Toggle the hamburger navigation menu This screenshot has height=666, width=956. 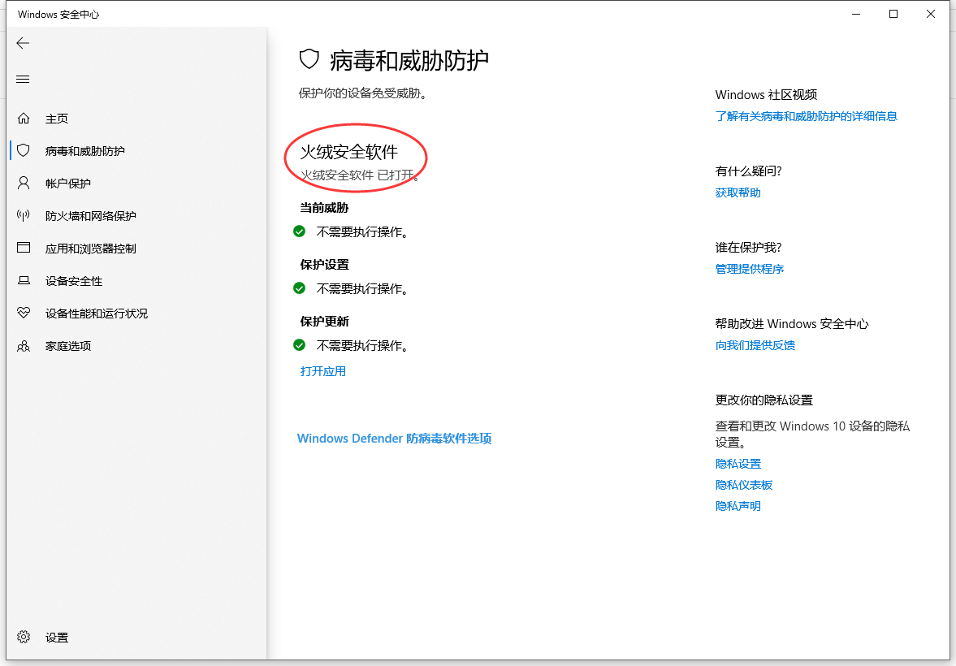tap(23, 80)
